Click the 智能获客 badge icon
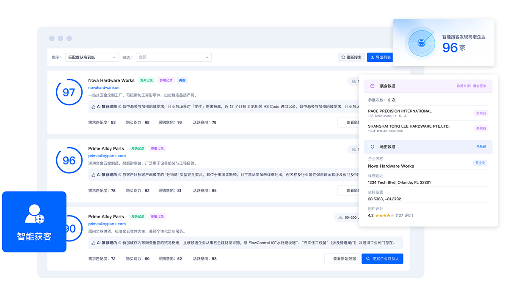Viewport: 508px width, 290px height. click(x=34, y=214)
